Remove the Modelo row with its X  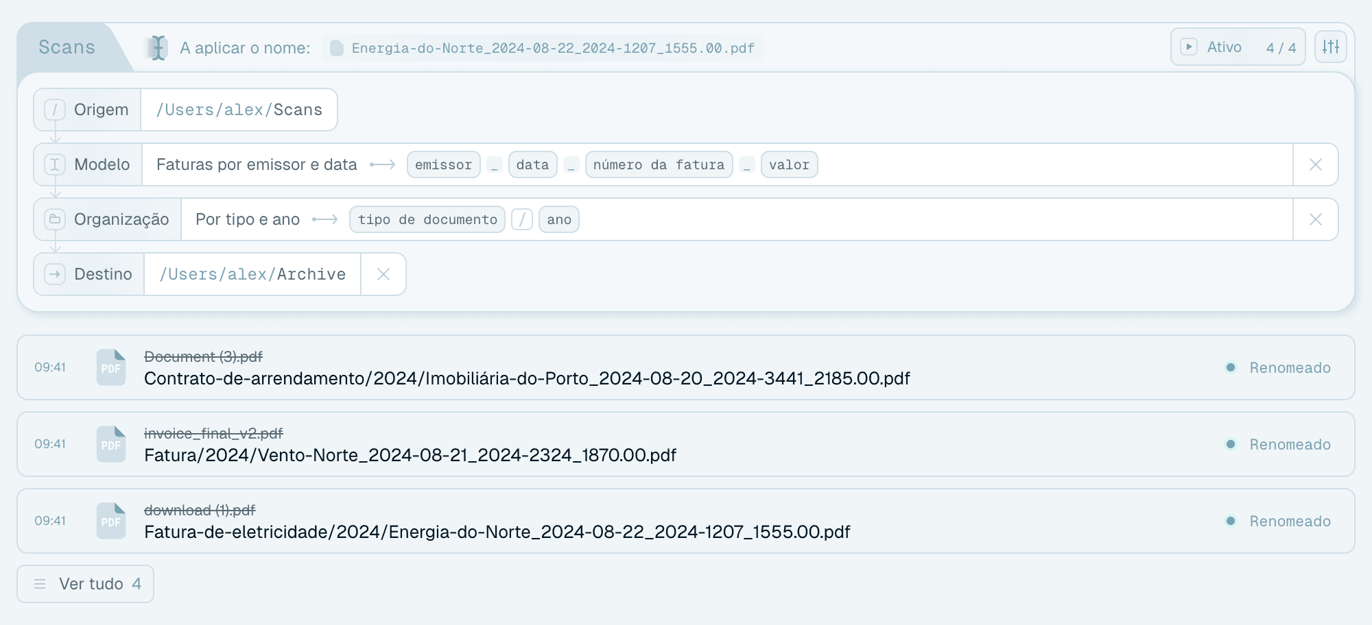(x=1316, y=164)
